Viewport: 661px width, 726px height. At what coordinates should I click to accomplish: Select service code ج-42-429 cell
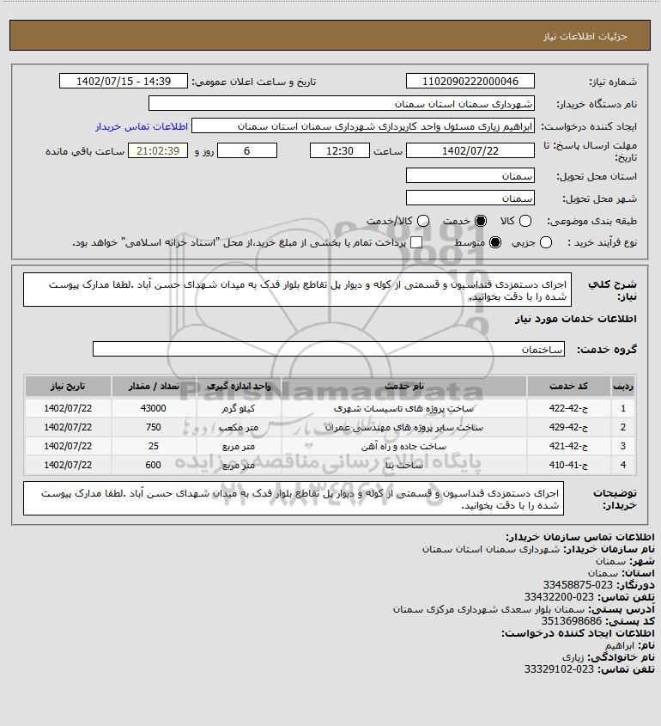click(568, 427)
